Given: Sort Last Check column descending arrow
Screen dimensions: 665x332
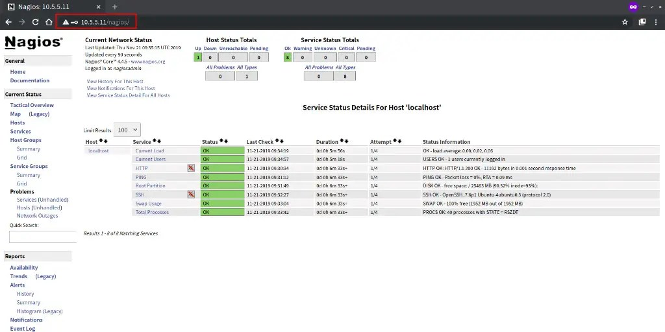Looking at the screenshot, I should click(x=281, y=141).
